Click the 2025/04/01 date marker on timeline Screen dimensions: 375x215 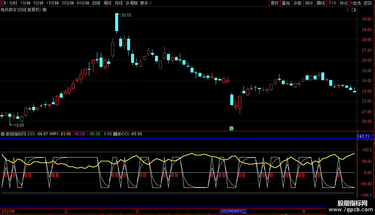coord(234,211)
